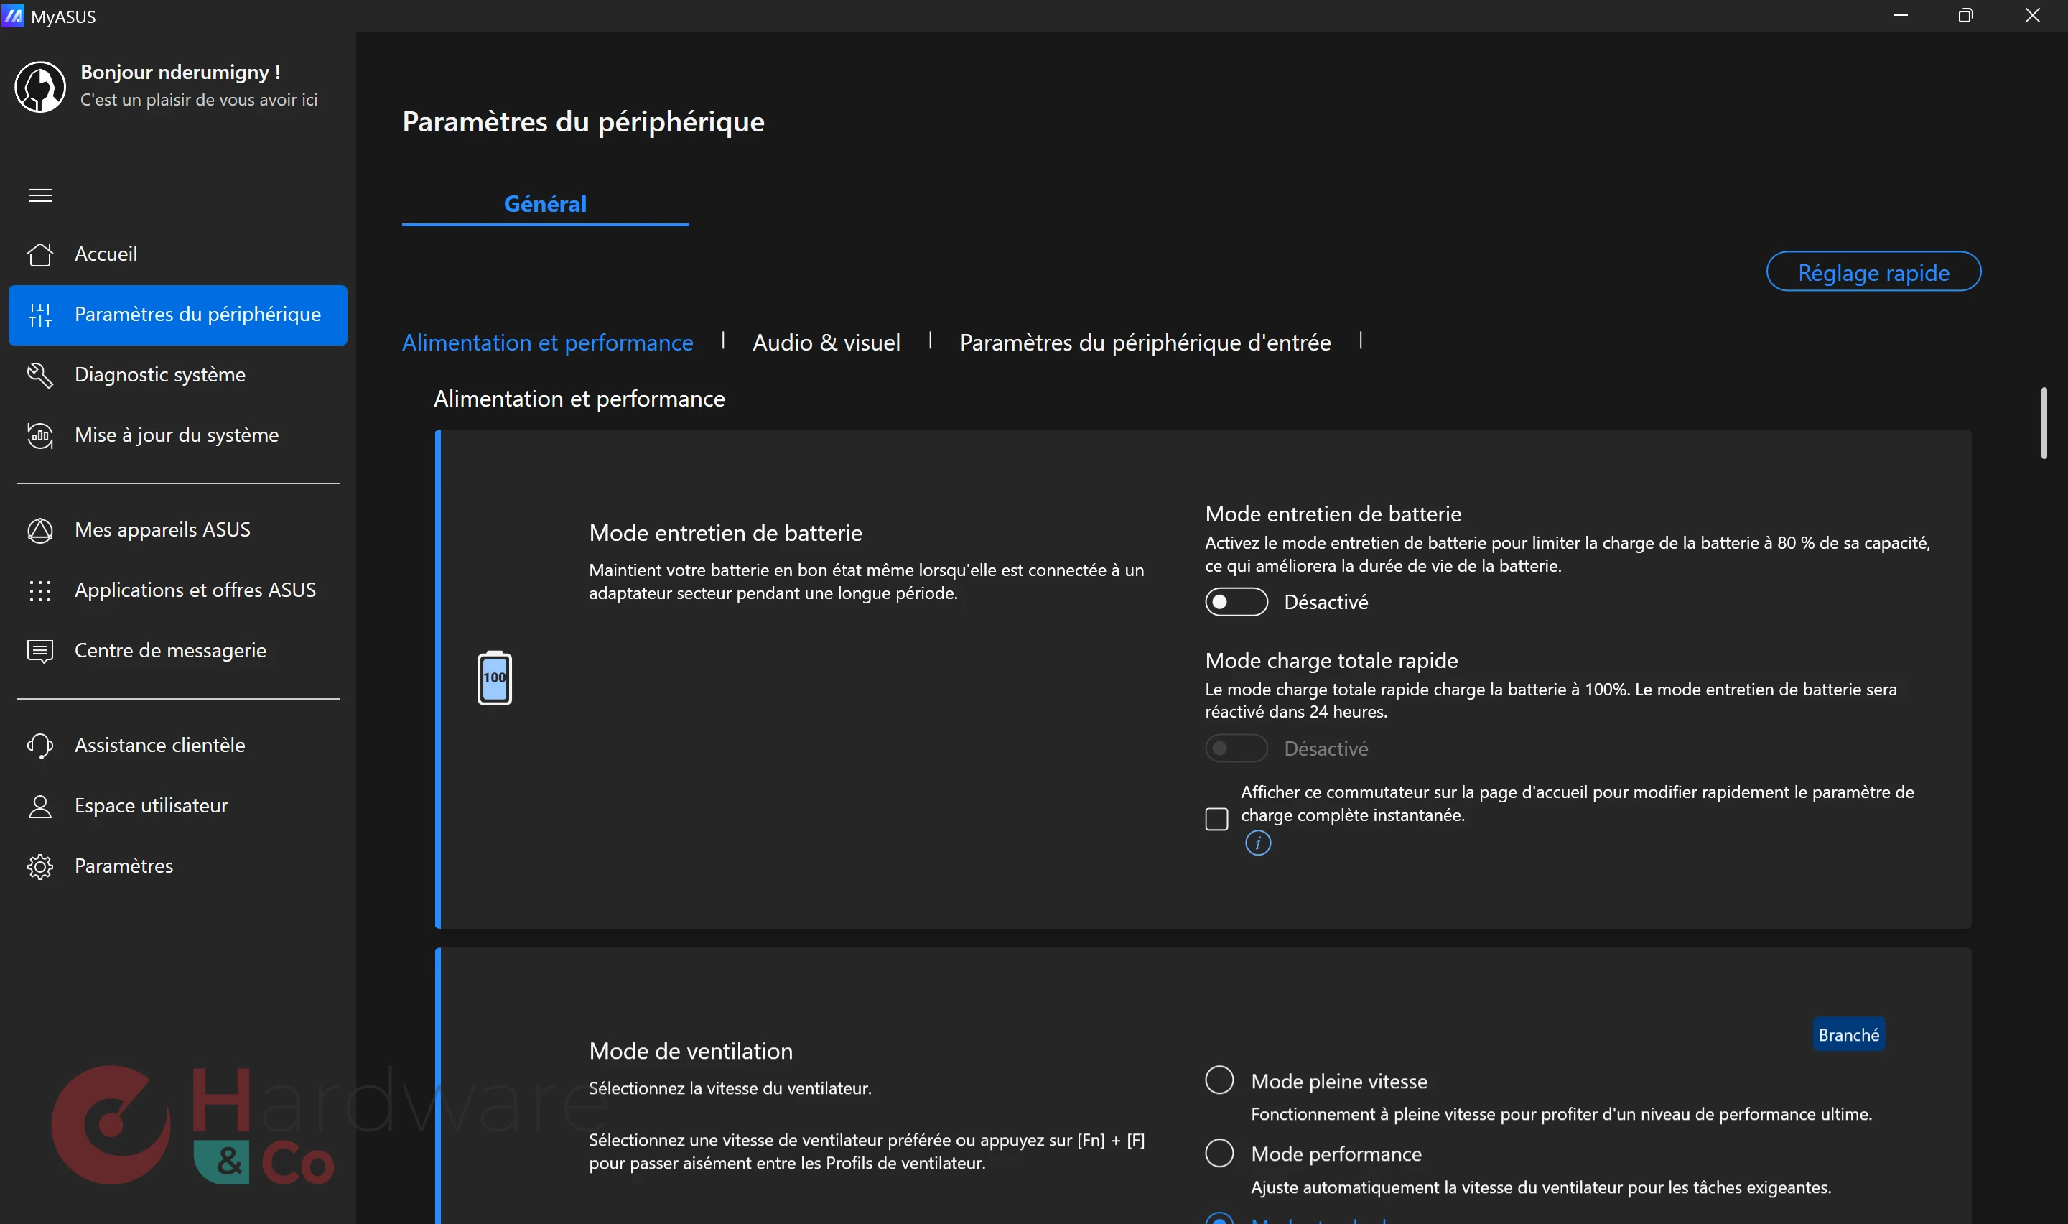
Task: Click the Alimentation et performance section heading
Action: click(579, 399)
